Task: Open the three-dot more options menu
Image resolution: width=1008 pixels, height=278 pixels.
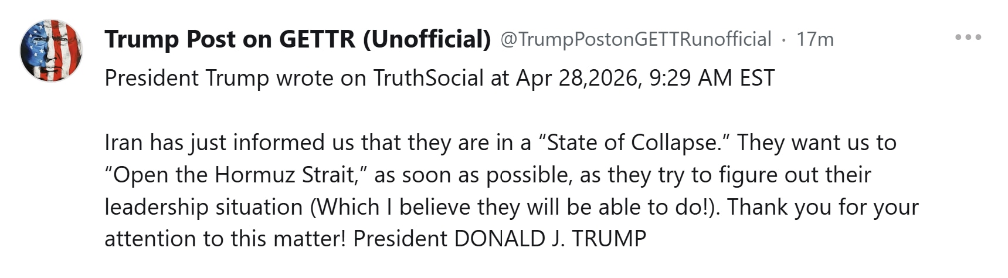Action: click(x=968, y=38)
